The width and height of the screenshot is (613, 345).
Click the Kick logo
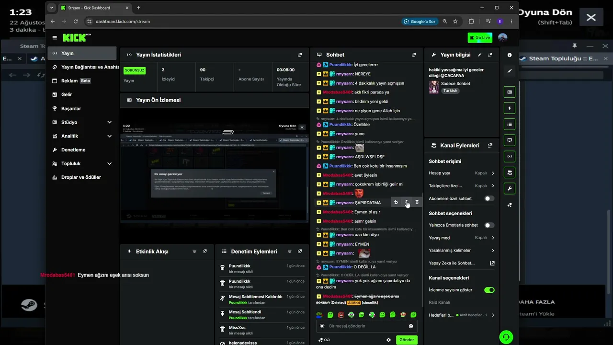[x=77, y=37]
